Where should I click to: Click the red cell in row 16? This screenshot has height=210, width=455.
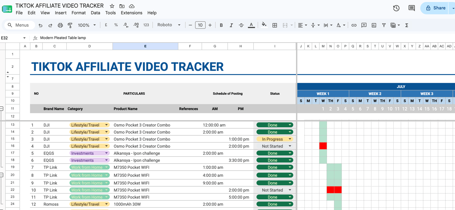point(323,146)
